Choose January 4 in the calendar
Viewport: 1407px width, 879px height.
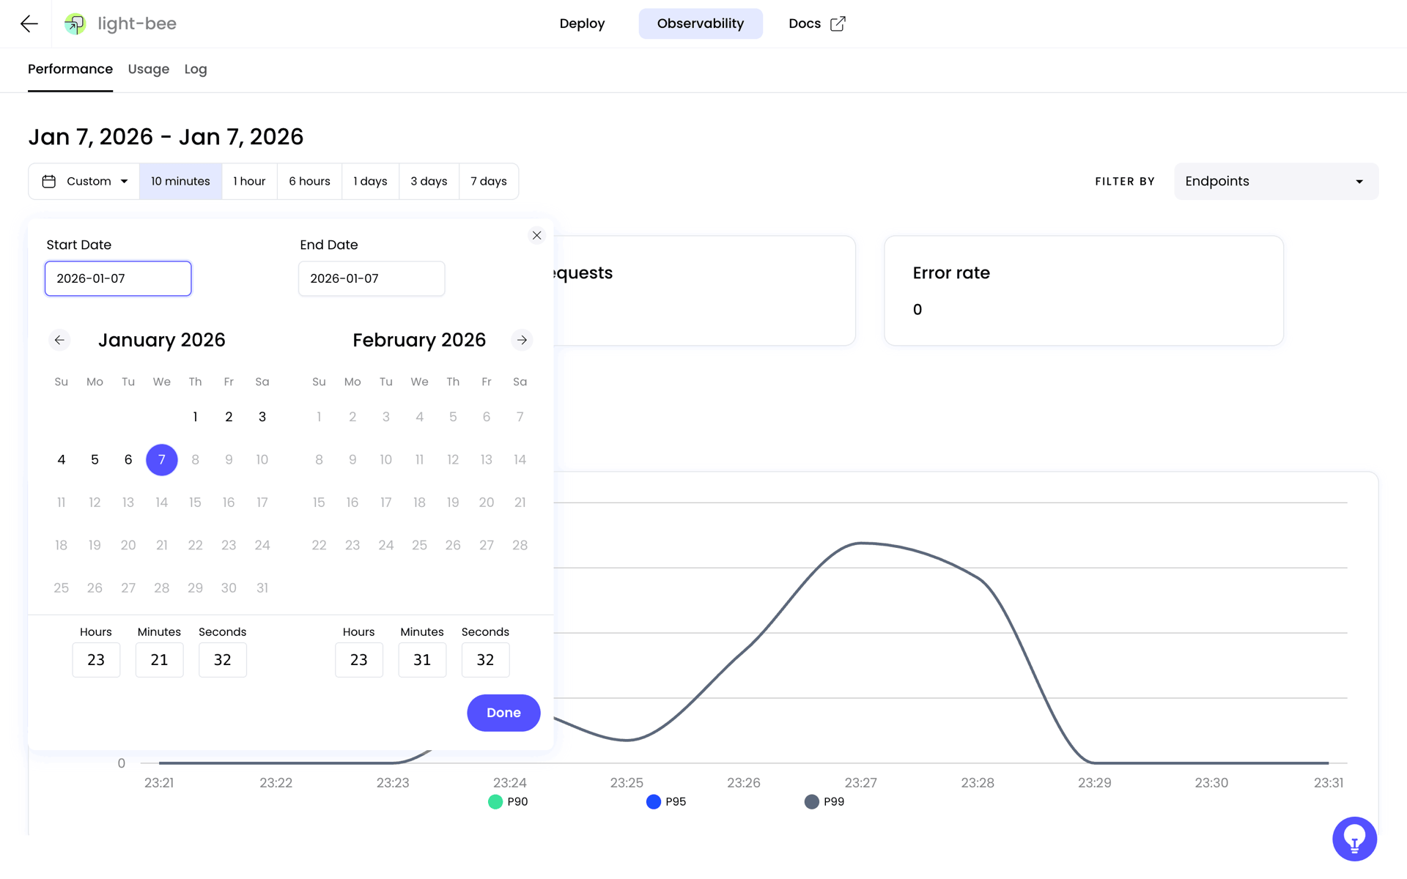click(62, 460)
